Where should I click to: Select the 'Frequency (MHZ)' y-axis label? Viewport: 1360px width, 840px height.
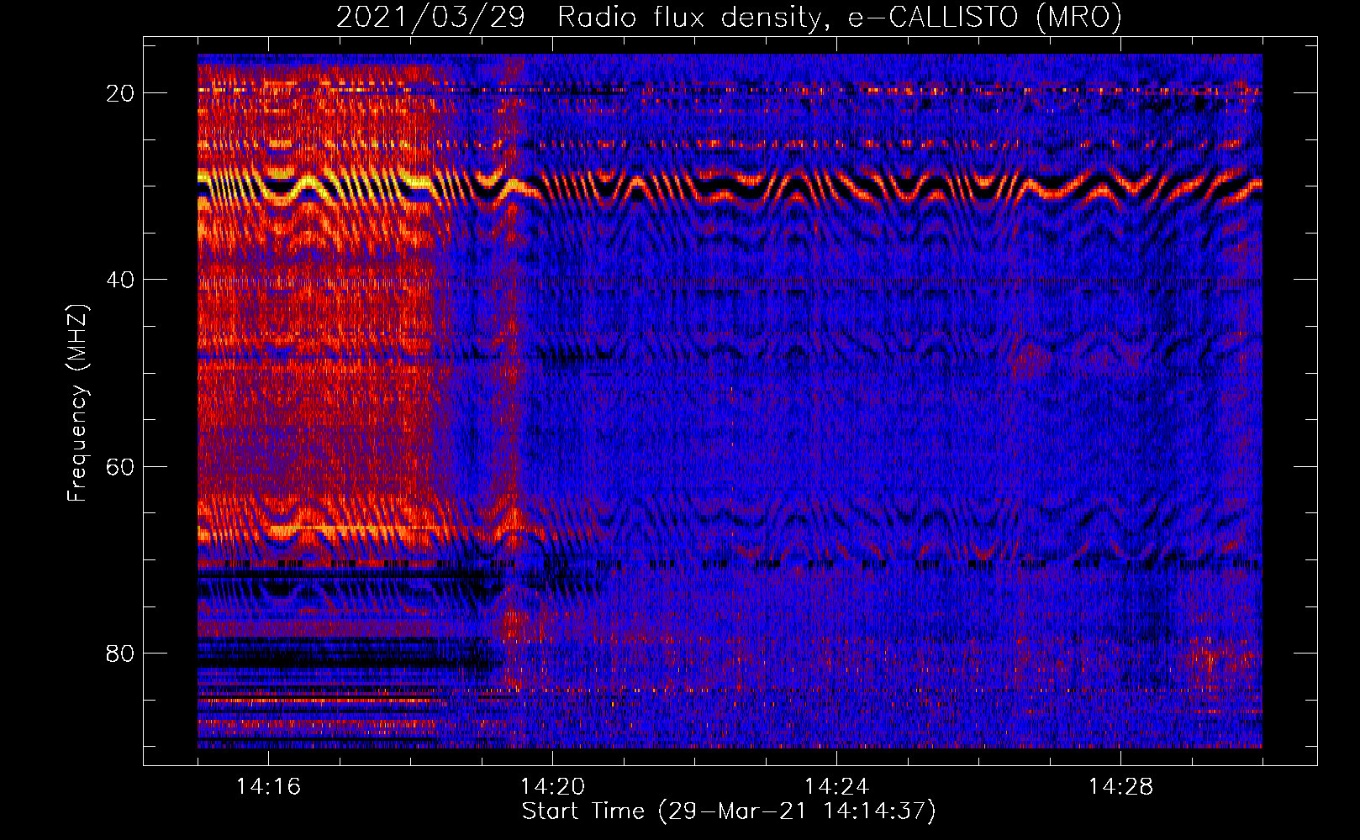77,403
